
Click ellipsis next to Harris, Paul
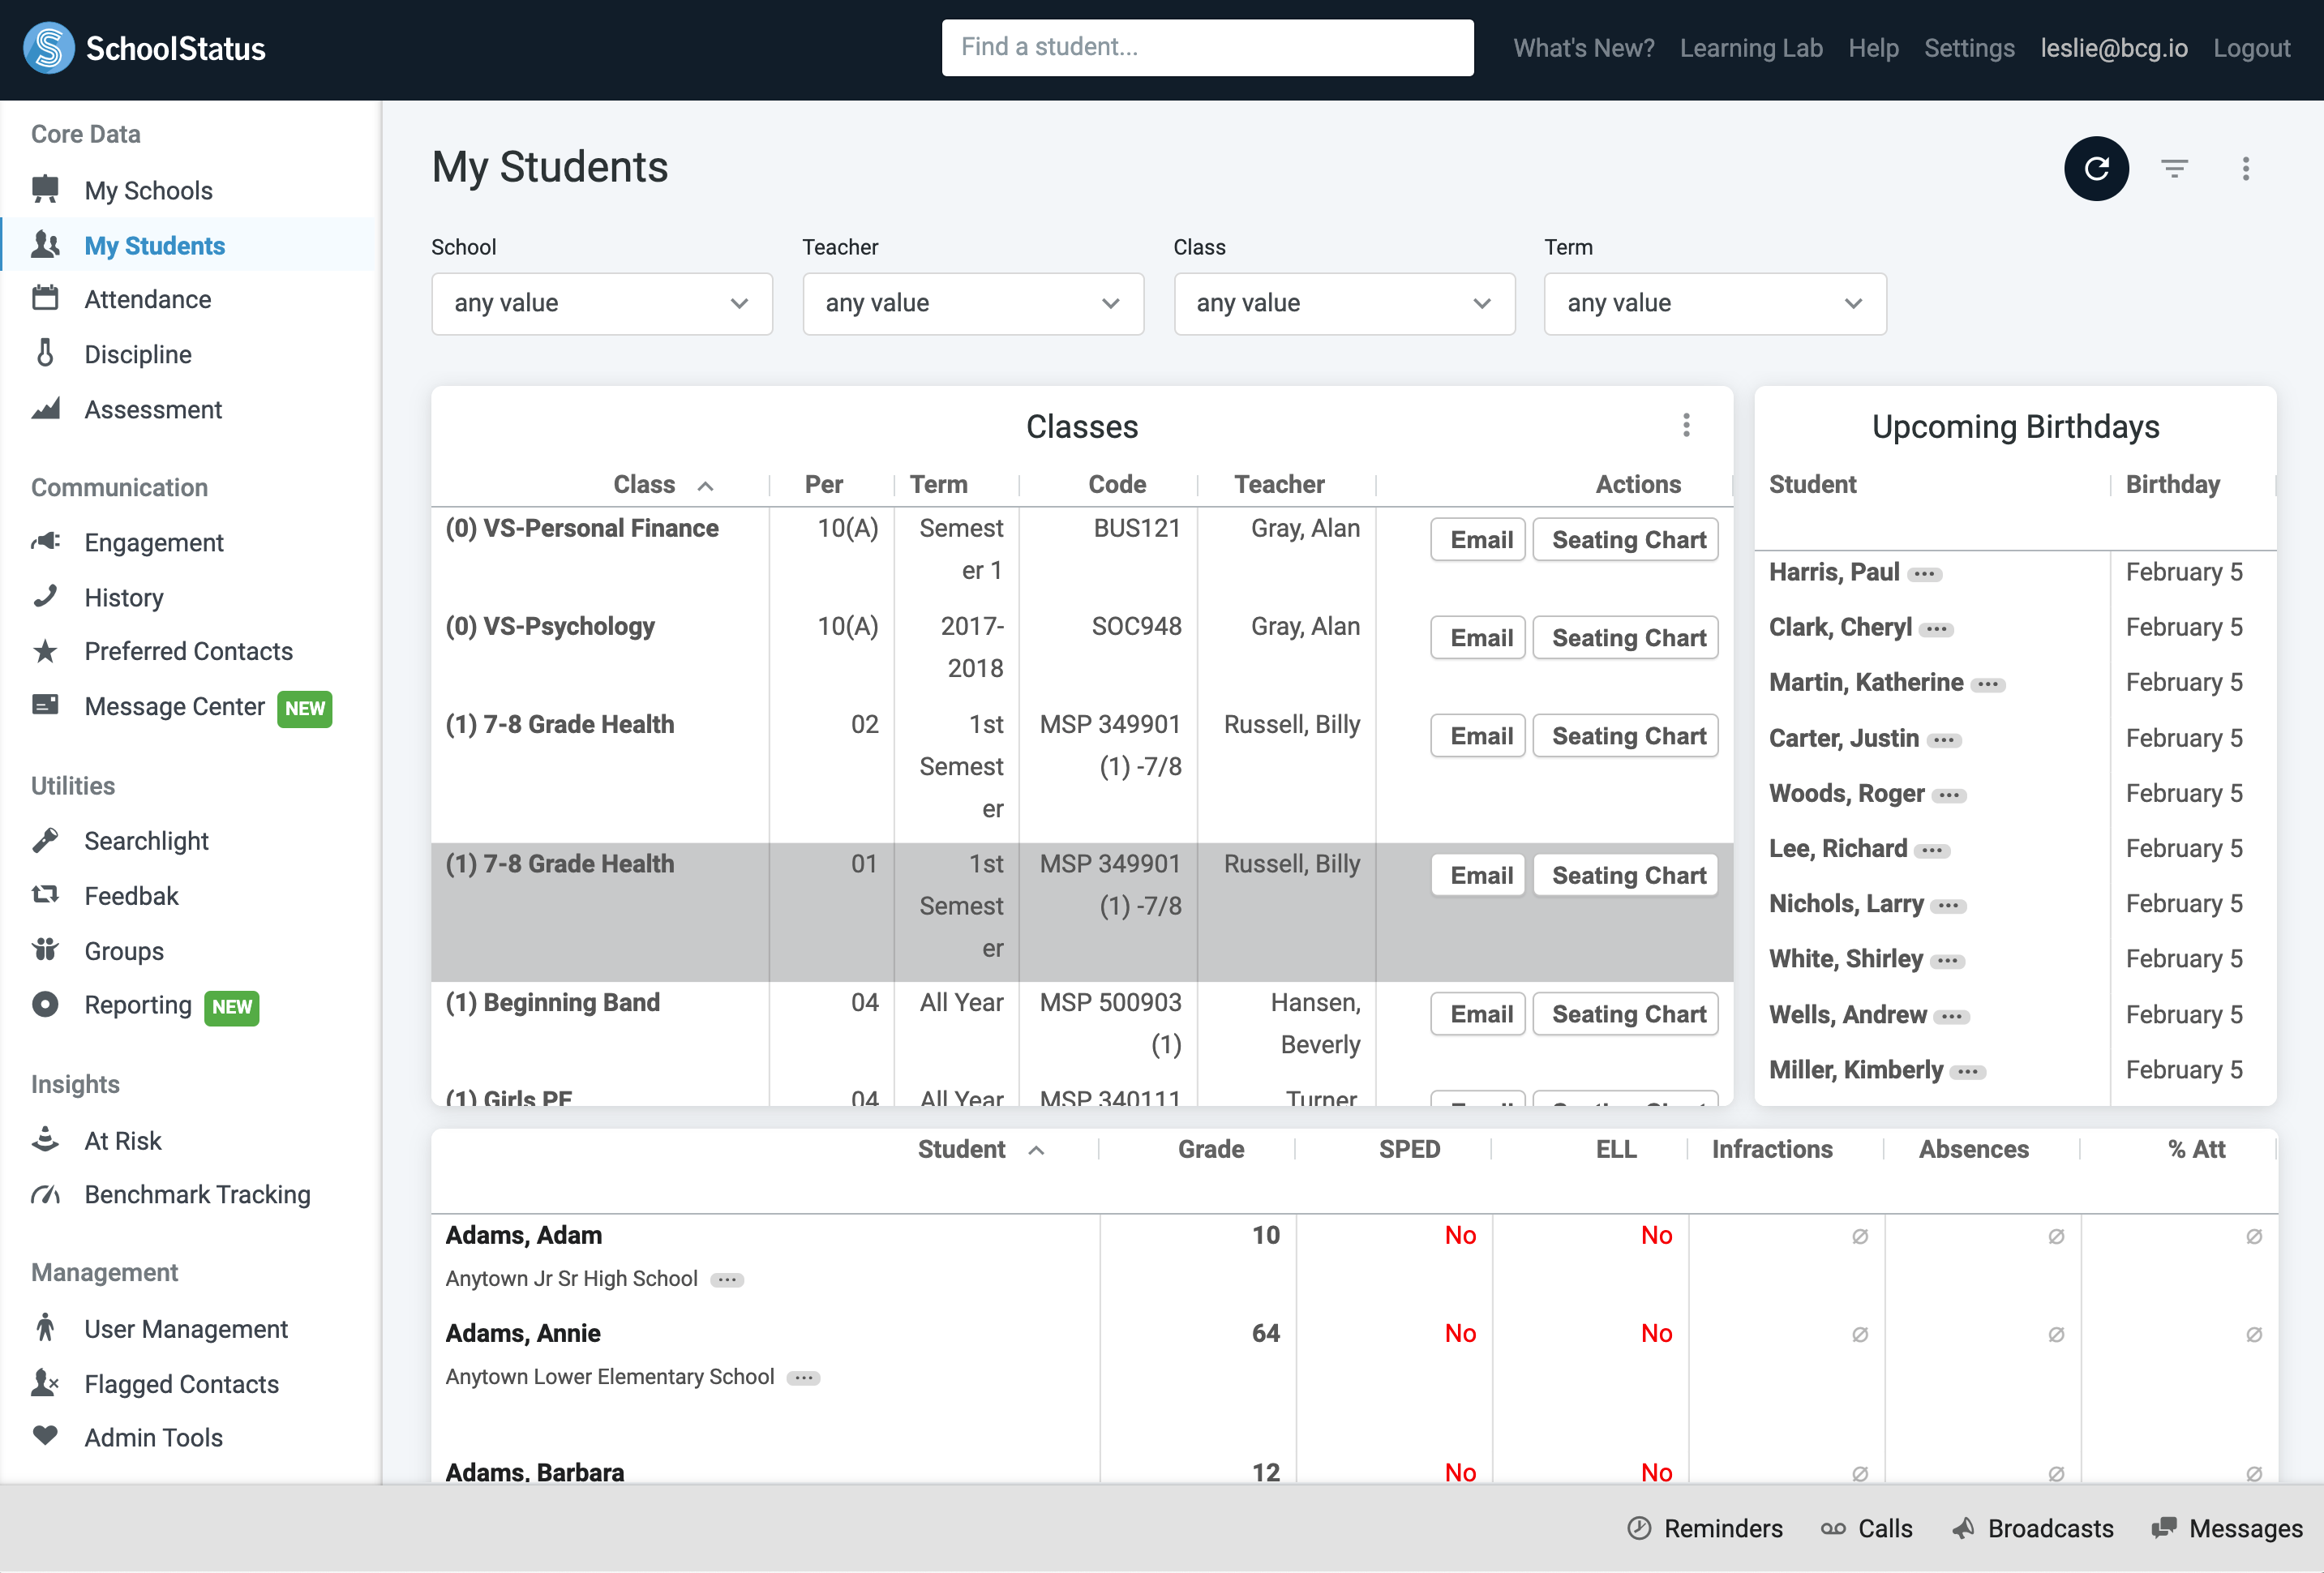point(1924,574)
